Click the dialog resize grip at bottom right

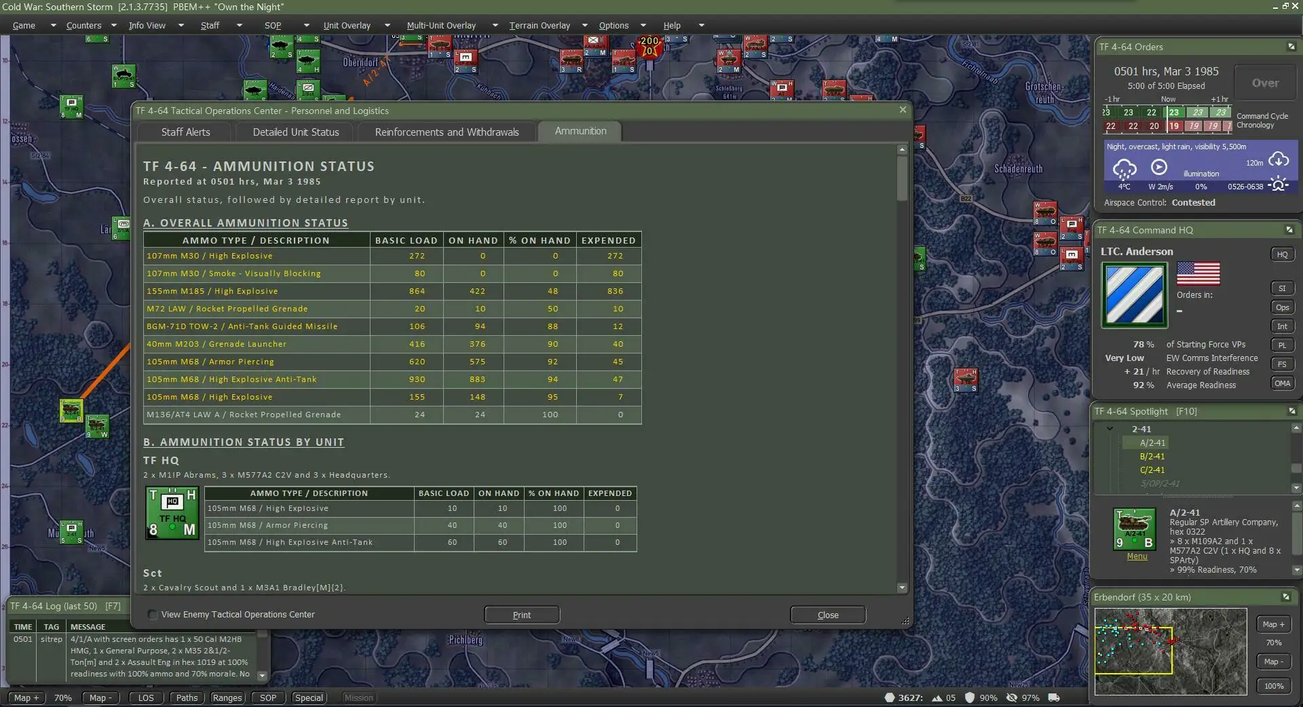click(905, 621)
